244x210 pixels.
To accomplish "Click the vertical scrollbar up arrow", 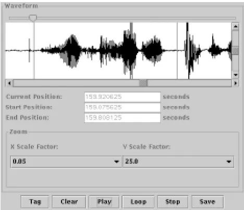I will [x=236, y=27].
